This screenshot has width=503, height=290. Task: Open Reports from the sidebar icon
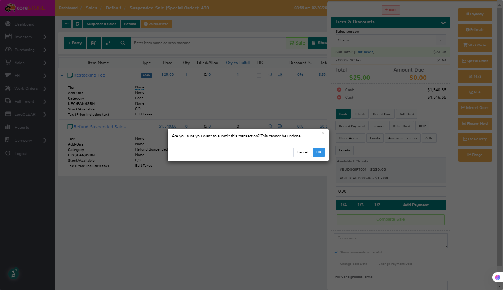tap(8, 127)
